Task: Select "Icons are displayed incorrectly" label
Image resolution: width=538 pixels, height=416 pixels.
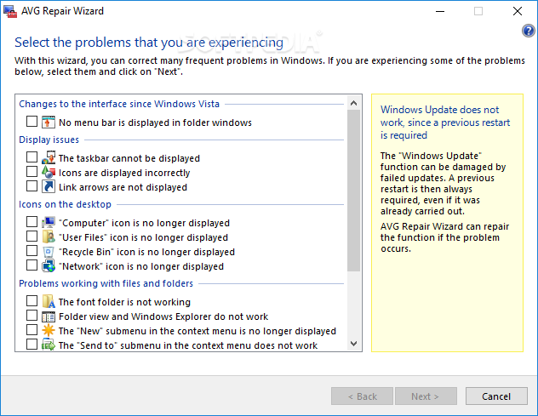Action: tap(124, 173)
